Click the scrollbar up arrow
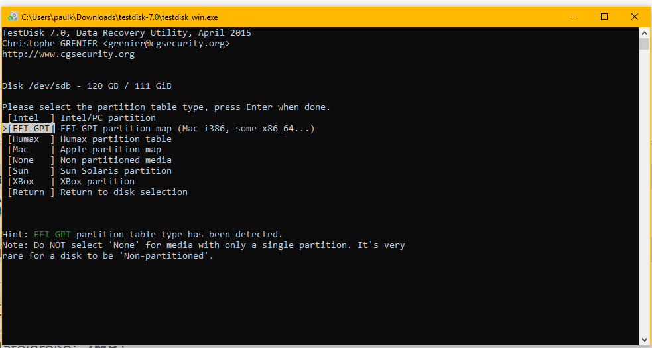This screenshot has height=348, width=652. point(644,32)
